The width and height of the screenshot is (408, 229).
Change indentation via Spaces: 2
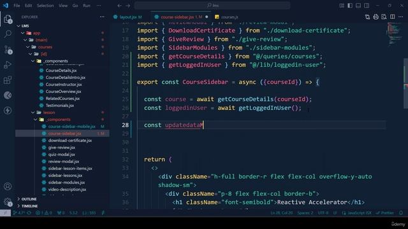point(305,213)
